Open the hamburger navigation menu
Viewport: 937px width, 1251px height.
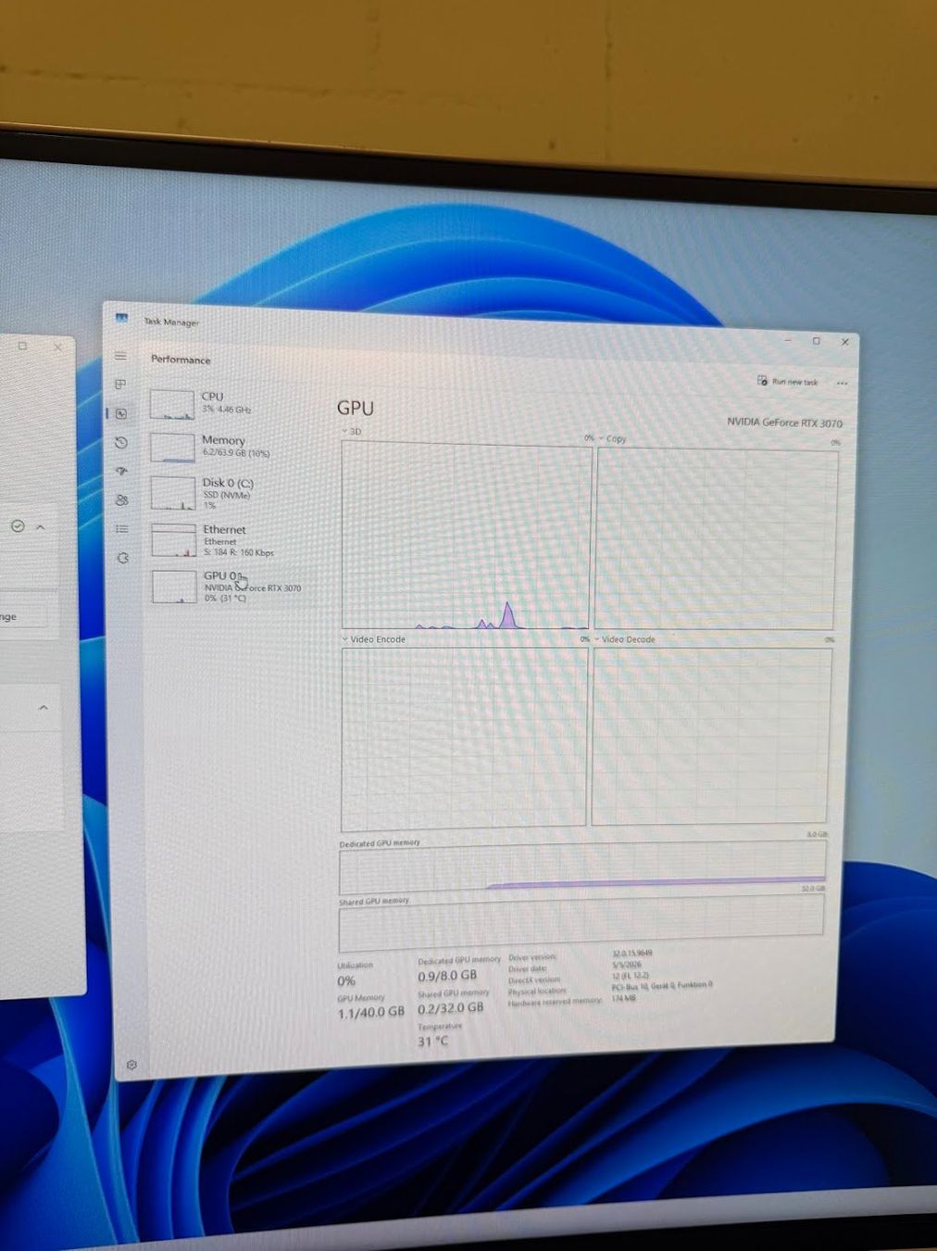point(120,356)
